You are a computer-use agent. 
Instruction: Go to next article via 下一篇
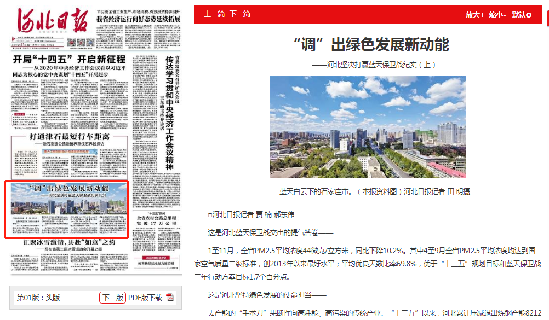(x=239, y=14)
